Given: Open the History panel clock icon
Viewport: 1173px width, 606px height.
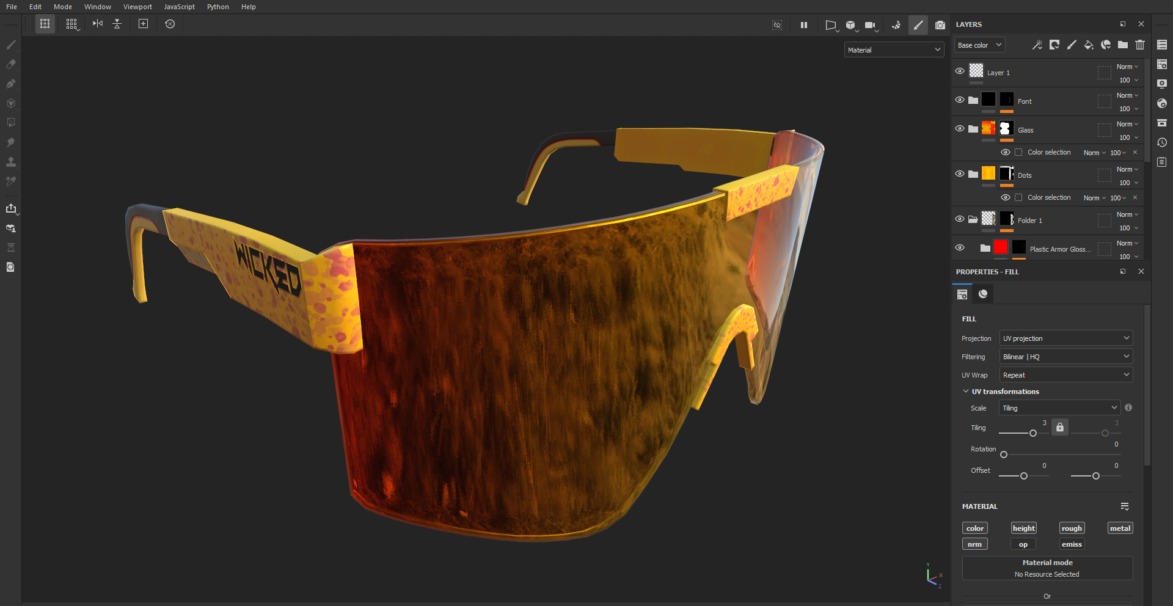Looking at the screenshot, I should click(1162, 142).
